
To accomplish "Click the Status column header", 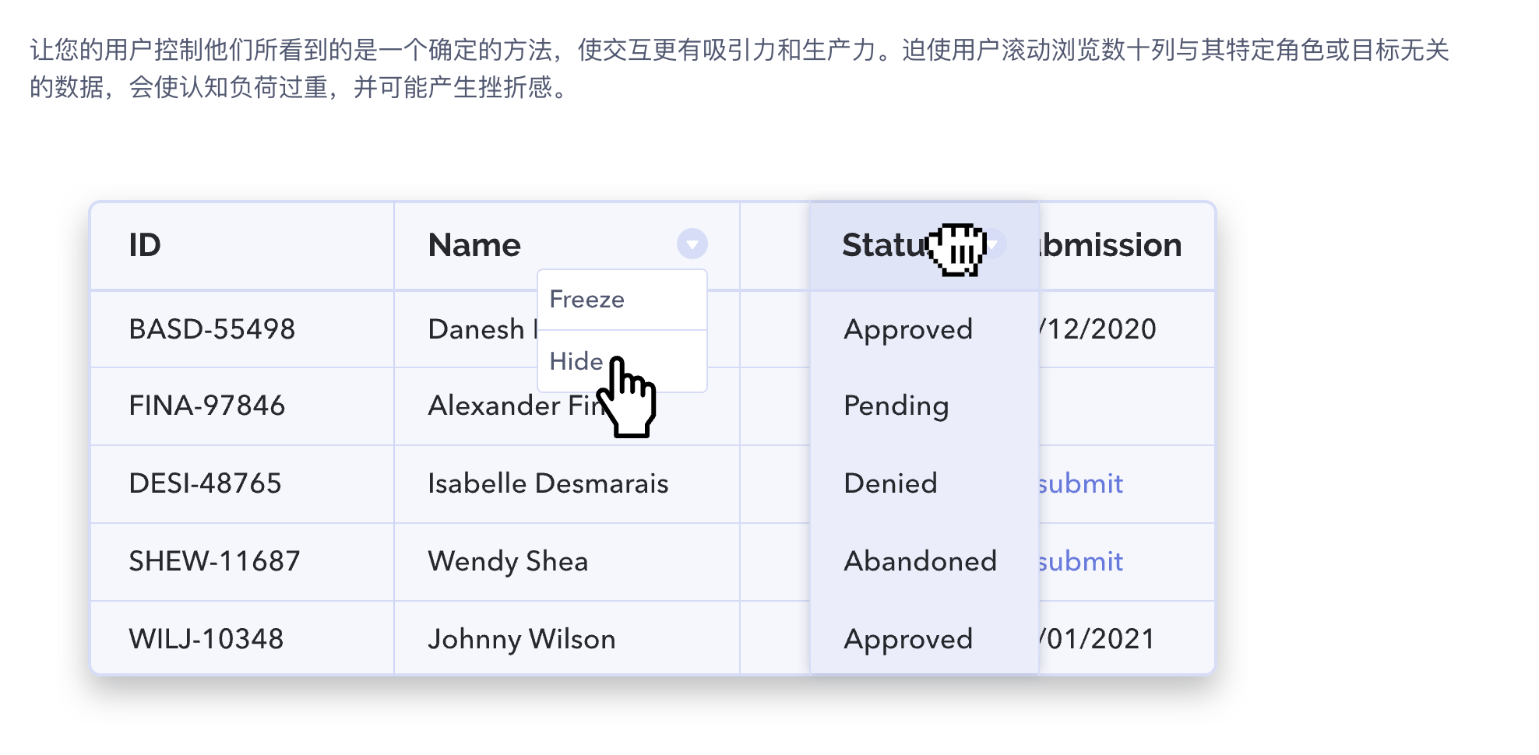I will point(924,246).
